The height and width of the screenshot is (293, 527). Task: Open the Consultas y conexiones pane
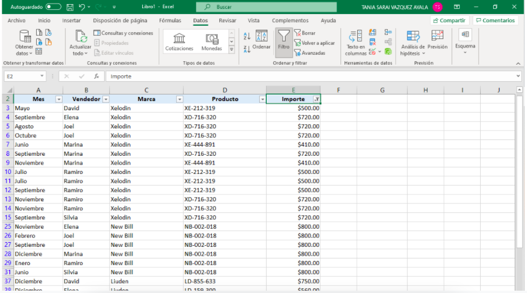[x=123, y=33]
